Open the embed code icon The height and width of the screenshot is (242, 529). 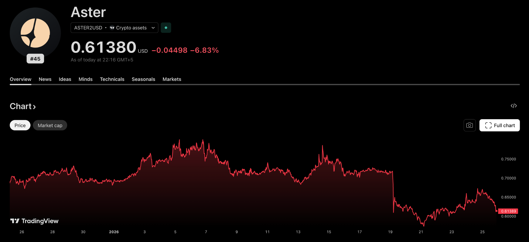(514, 106)
